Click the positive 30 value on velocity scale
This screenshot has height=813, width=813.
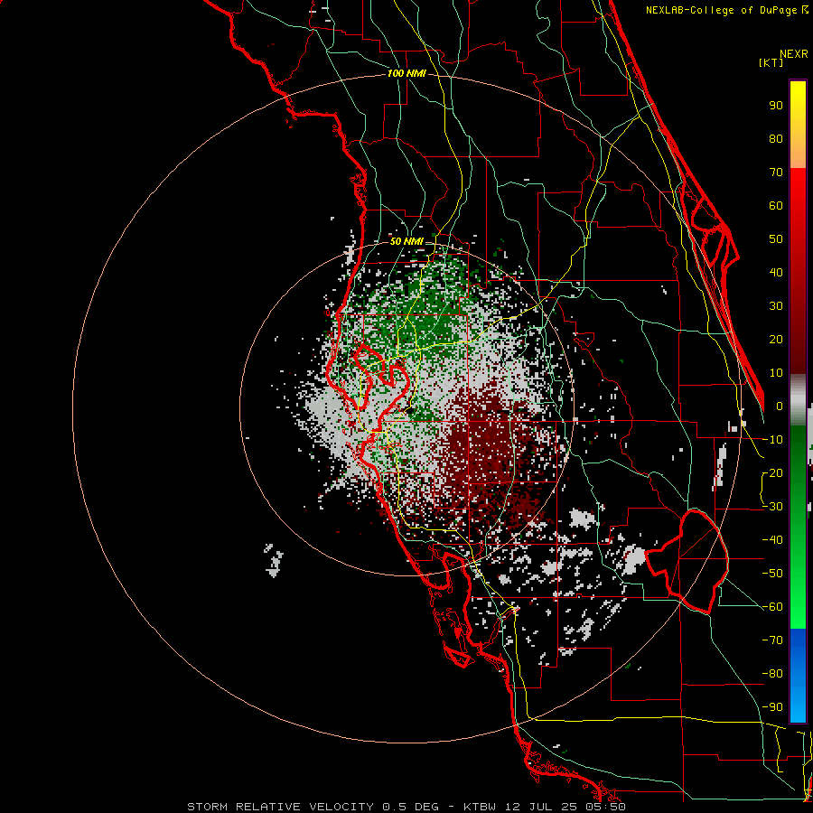click(x=776, y=306)
